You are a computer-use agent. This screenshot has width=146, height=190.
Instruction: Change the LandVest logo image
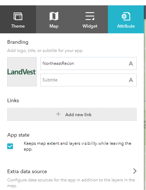(x=22, y=72)
